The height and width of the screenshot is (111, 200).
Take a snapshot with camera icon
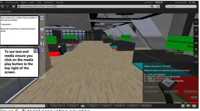pos(83,106)
